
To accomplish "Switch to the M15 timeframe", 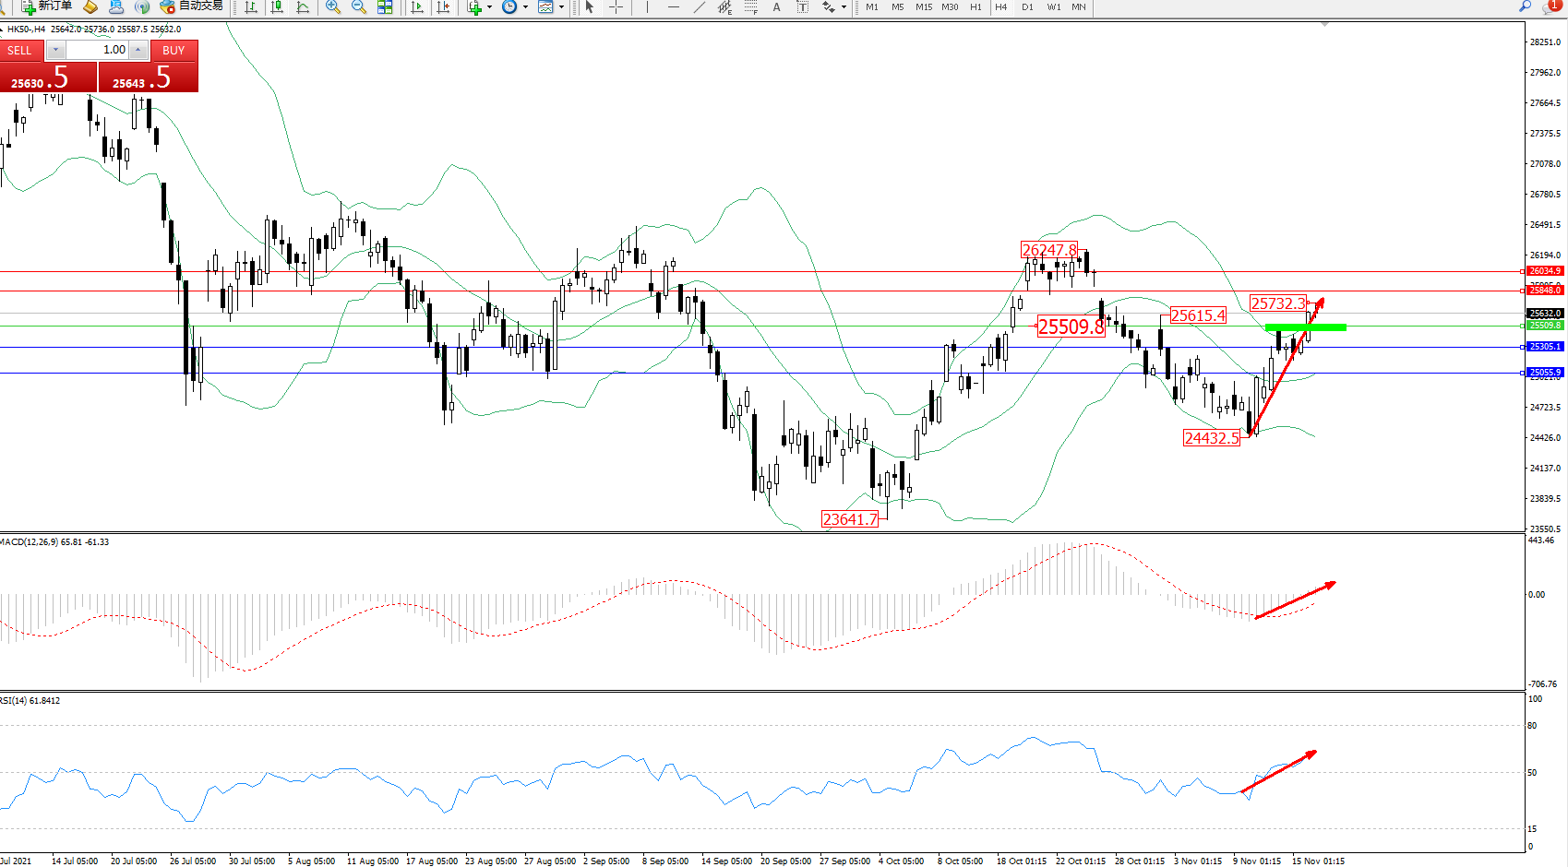I will (924, 7).
